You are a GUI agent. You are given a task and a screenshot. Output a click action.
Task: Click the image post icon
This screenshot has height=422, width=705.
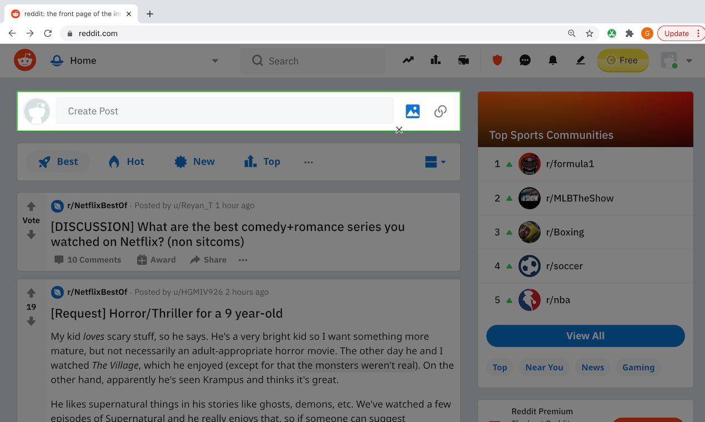tap(412, 111)
